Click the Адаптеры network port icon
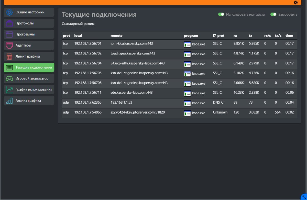 [x=9, y=46]
